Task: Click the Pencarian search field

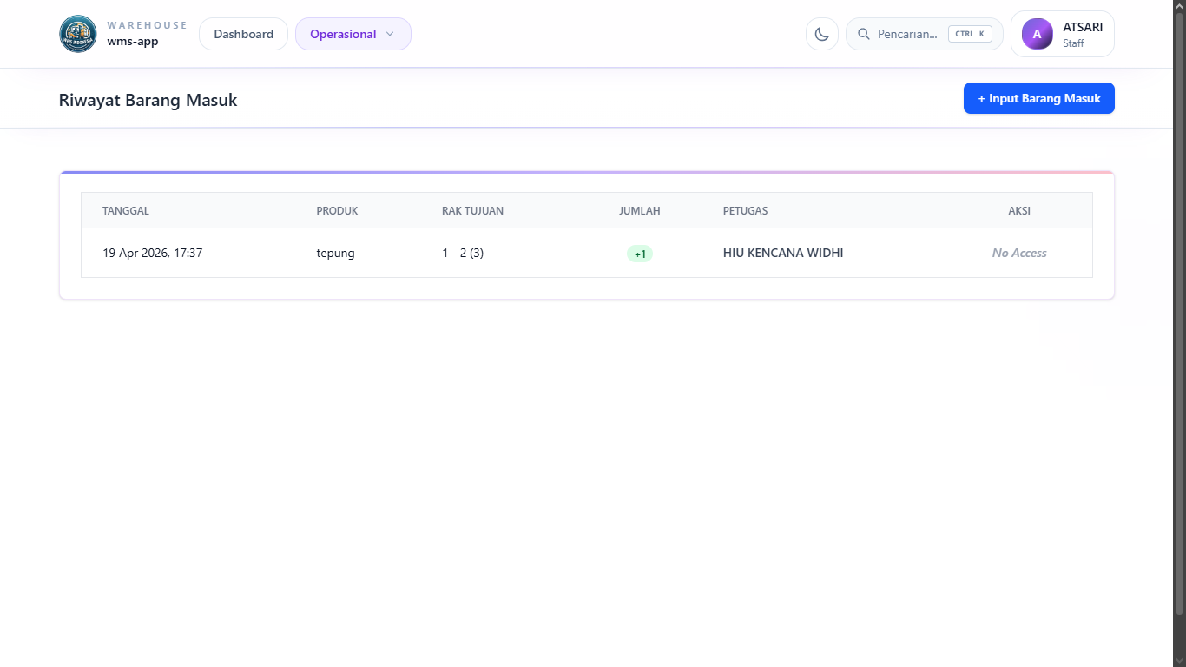Action: tap(925, 34)
